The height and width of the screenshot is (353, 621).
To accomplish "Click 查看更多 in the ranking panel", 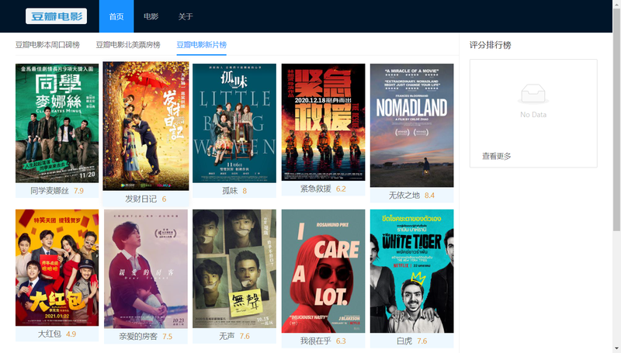I will tap(497, 156).
